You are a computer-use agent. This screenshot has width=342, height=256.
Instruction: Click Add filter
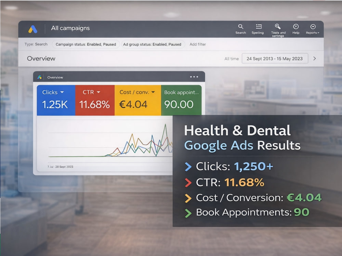pos(198,44)
